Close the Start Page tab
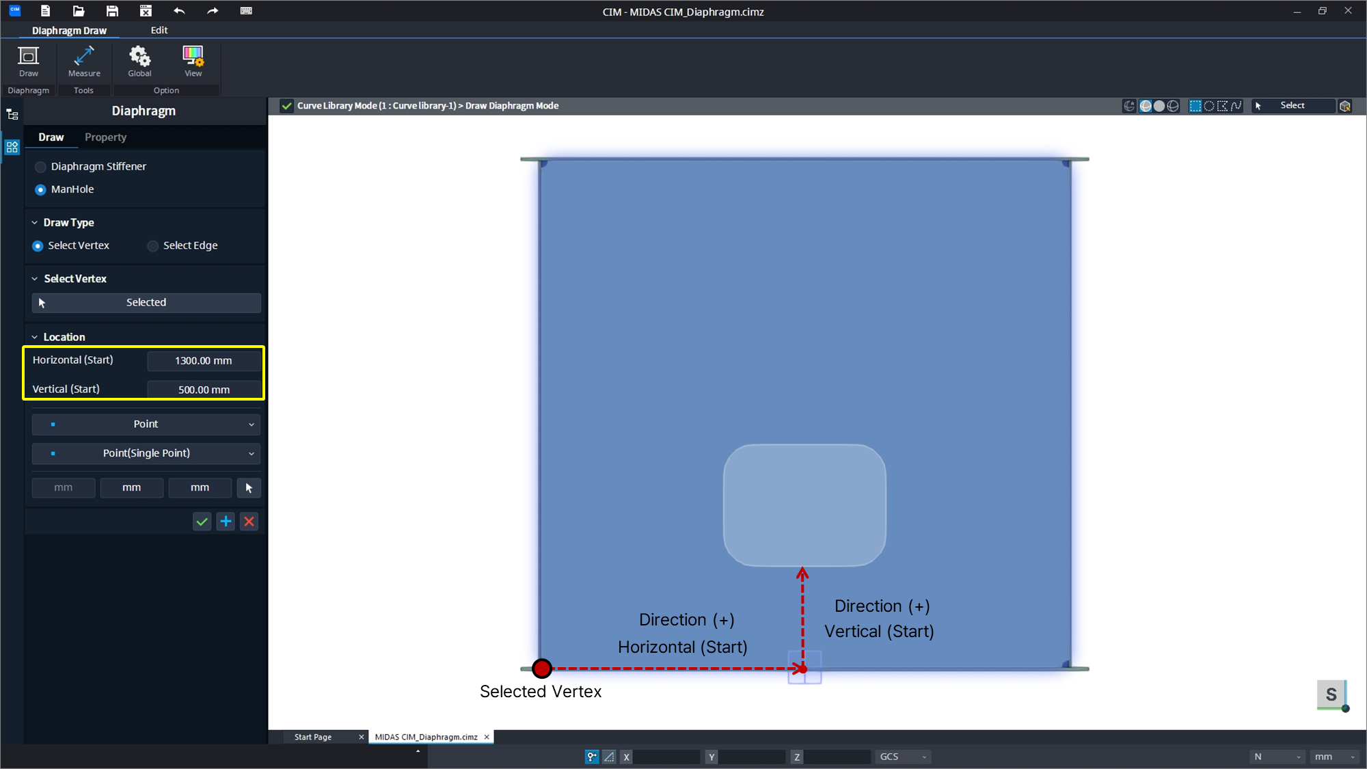This screenshot has height=769, width=1367. [362, 737]
